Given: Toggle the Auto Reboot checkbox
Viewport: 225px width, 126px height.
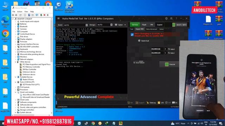Looking at the screenshot, I should coord(134,63).
